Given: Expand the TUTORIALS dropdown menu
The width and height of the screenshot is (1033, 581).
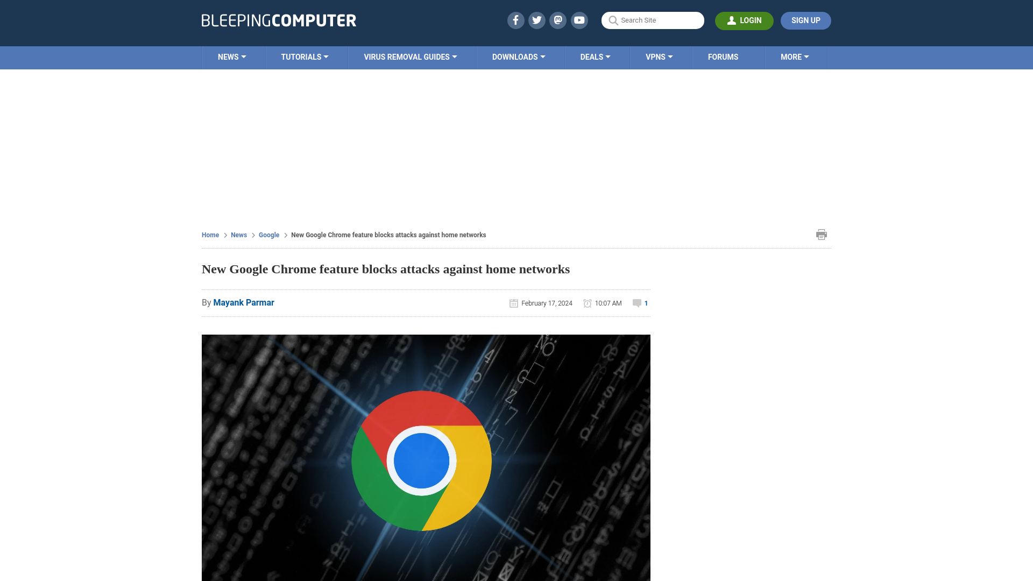Looking at the screenshot, I should pyautogui.click(x=305, y=58).
